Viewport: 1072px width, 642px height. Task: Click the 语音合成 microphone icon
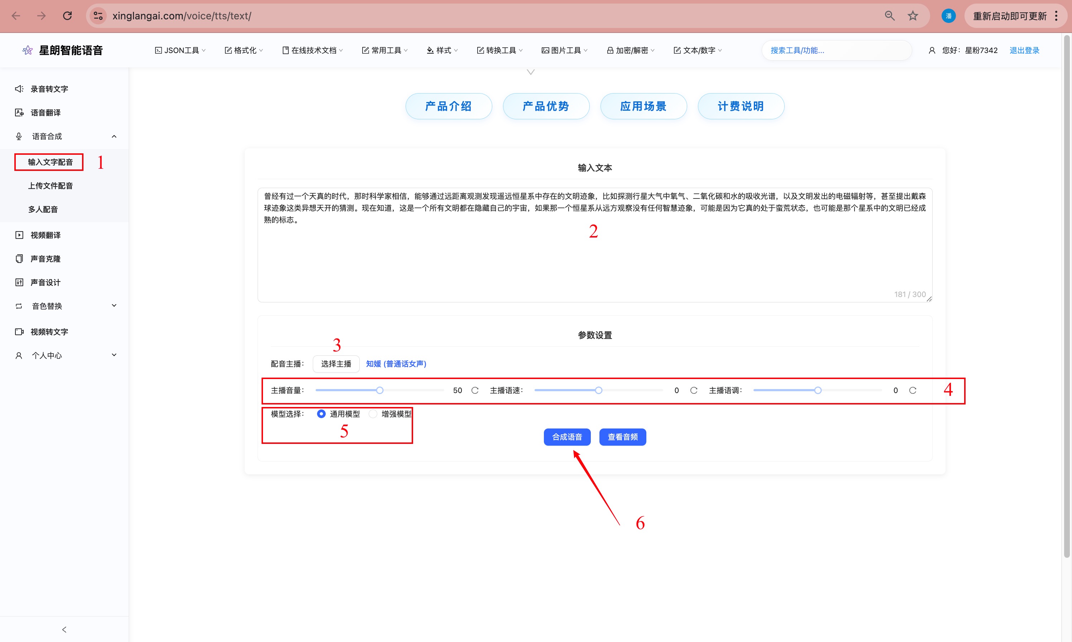19,136
